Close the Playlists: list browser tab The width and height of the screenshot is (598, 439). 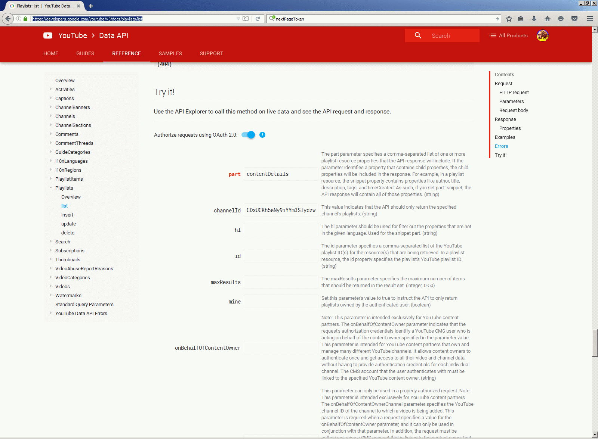pos(78,6)
